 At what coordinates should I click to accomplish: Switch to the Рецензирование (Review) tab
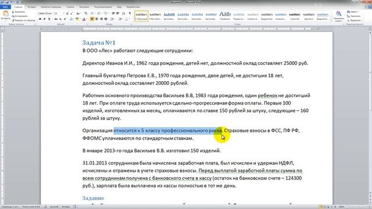pos(103,7)
